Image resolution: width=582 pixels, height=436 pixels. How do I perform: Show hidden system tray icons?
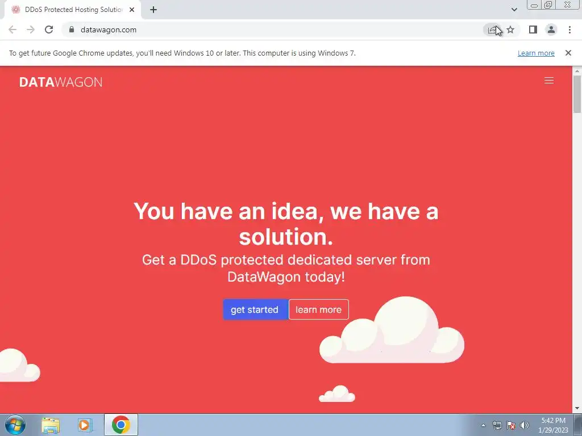[x=483, y=425]
